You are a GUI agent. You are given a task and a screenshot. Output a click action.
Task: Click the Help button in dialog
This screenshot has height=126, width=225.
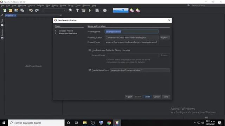pos(166,97)
